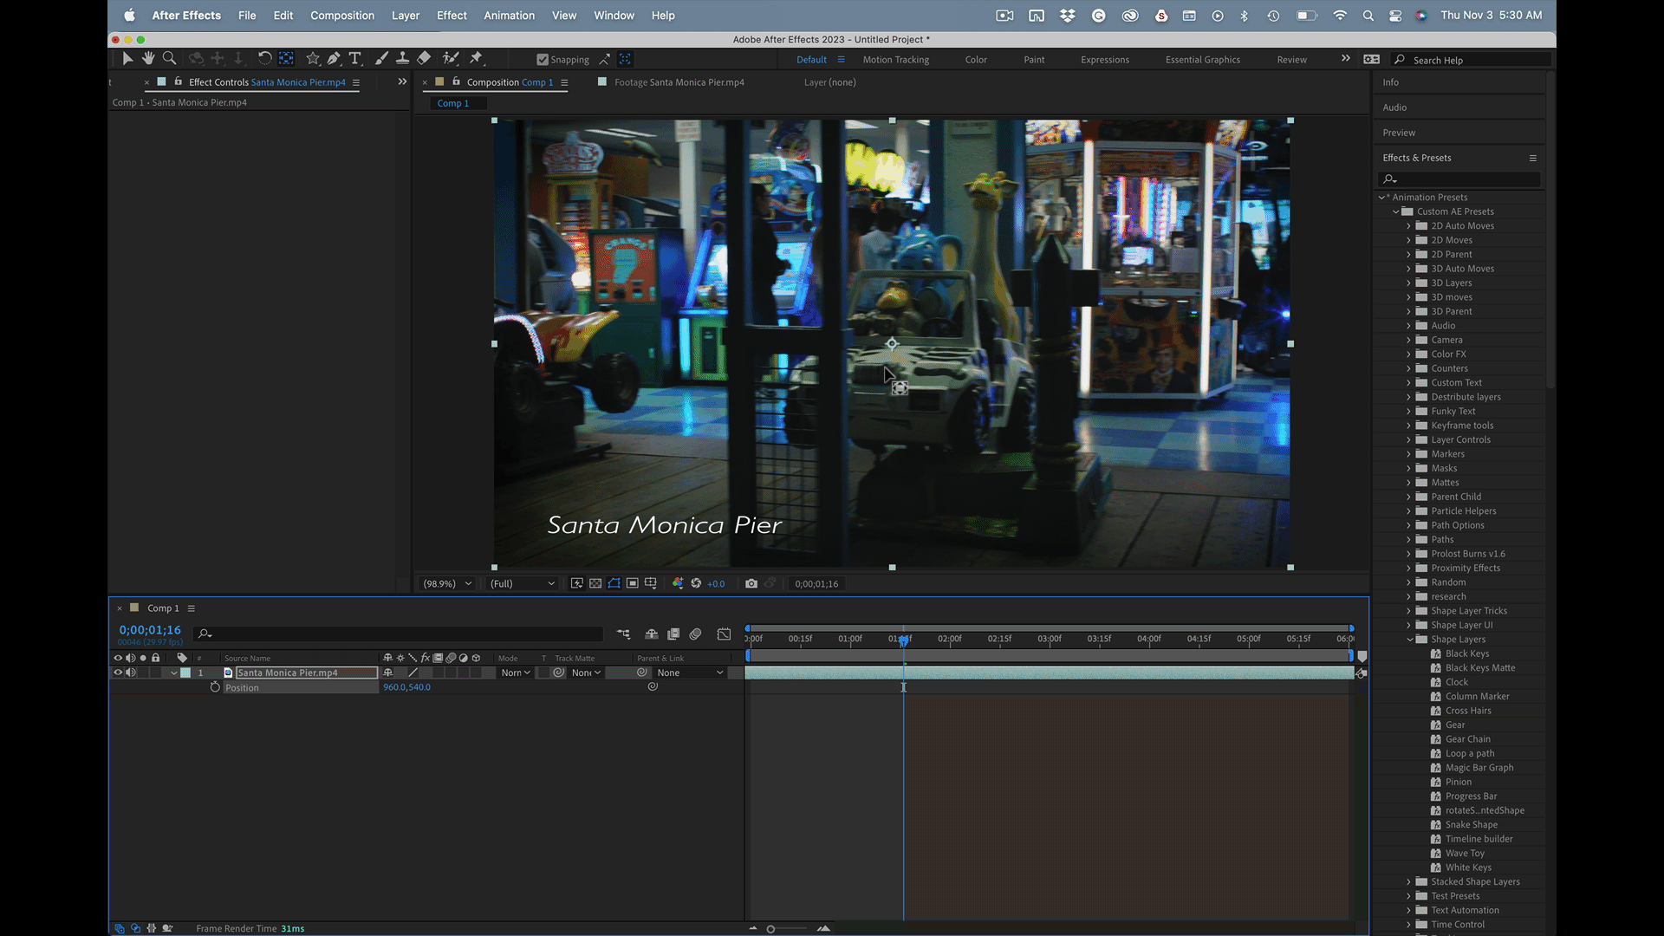The image size is (1664, 936).
Task: Click the timeline zoom slider handle
Action: tap(770, 929)
